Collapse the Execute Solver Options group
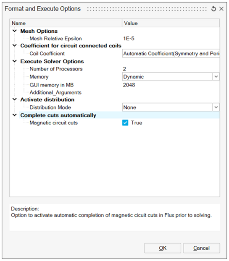Screen dimensions: 229x261 [15, 61]
